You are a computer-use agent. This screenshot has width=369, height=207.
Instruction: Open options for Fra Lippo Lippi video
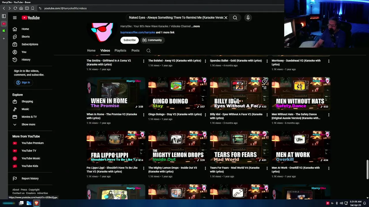[x=144, y=168]
